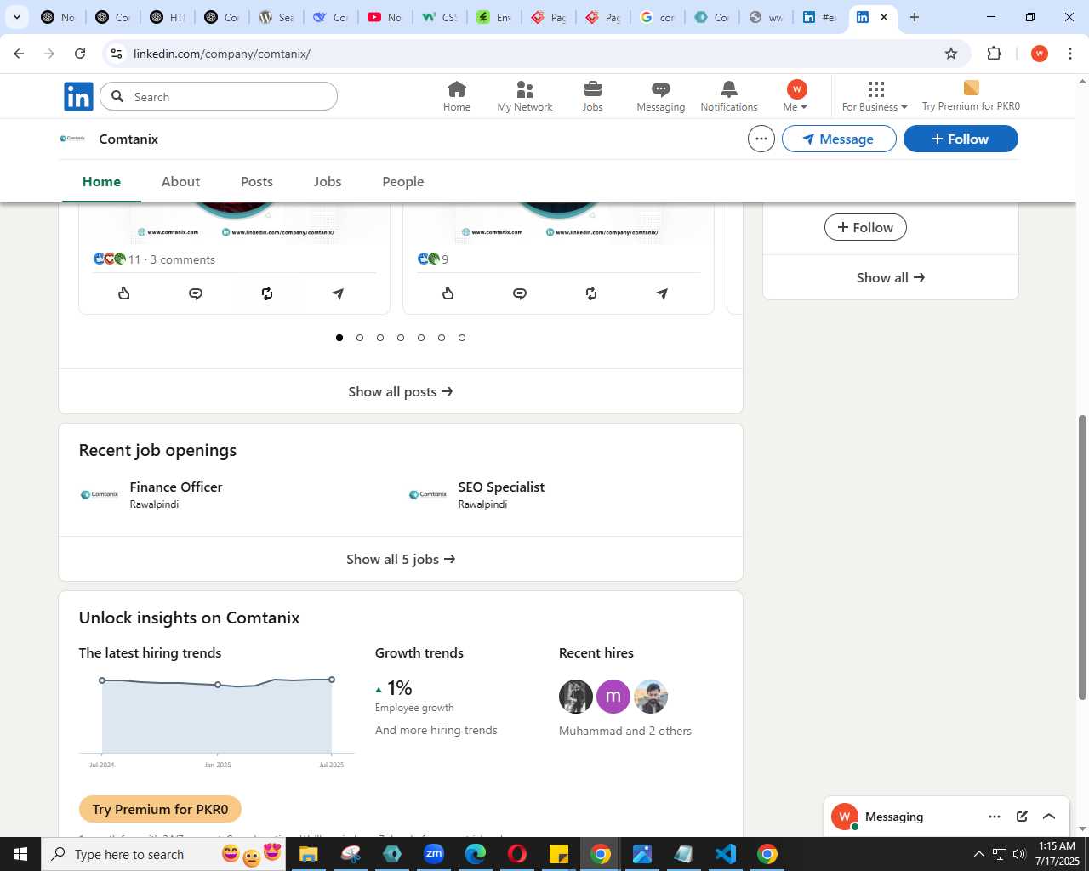Open LinkedIn home logo

(x=78, y=97)
